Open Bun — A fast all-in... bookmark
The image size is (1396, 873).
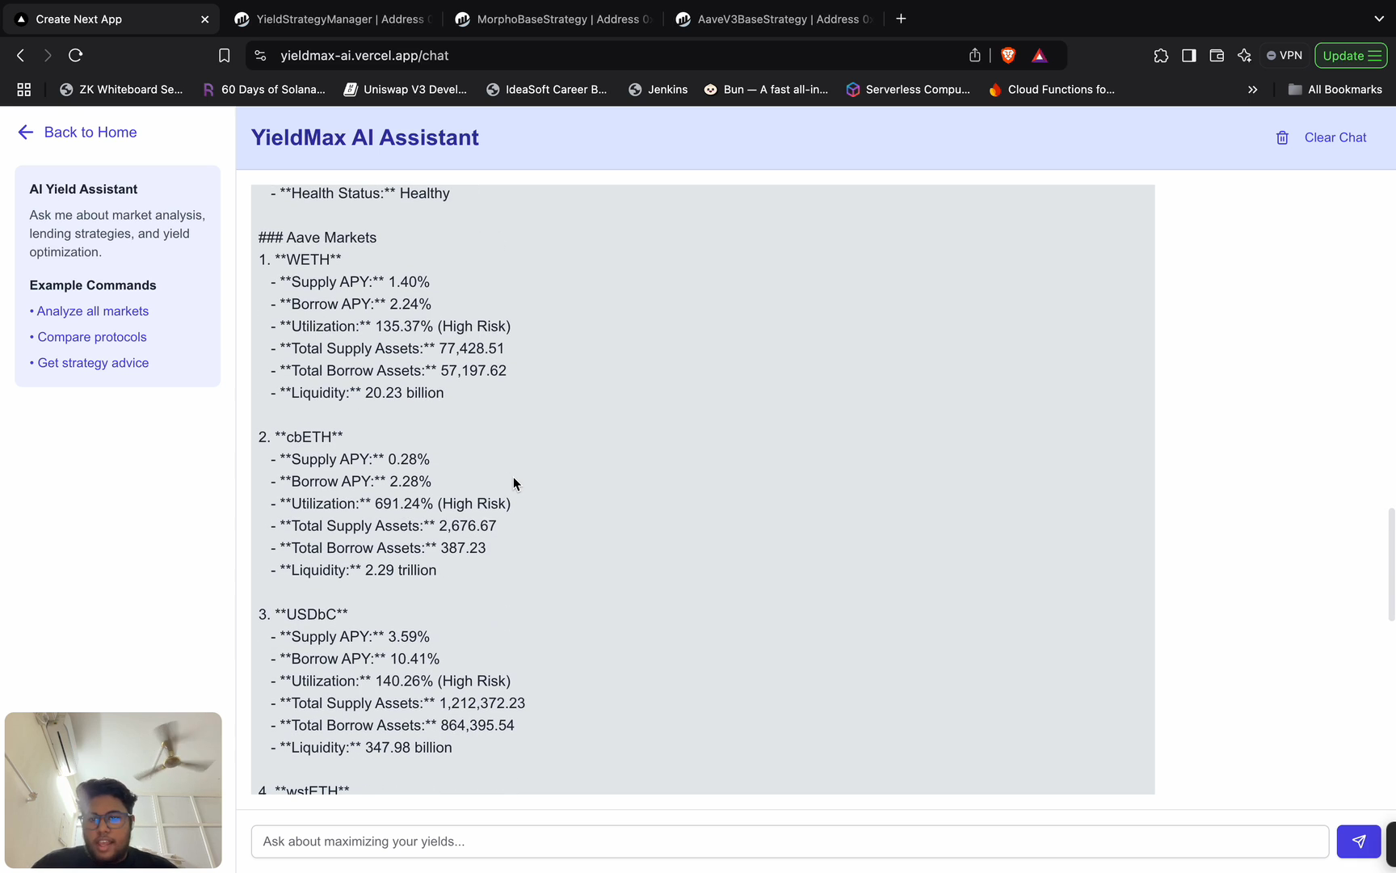click(766, 90)
